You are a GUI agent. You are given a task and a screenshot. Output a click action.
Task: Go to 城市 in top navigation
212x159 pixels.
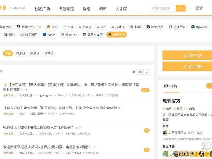point(103,9)
